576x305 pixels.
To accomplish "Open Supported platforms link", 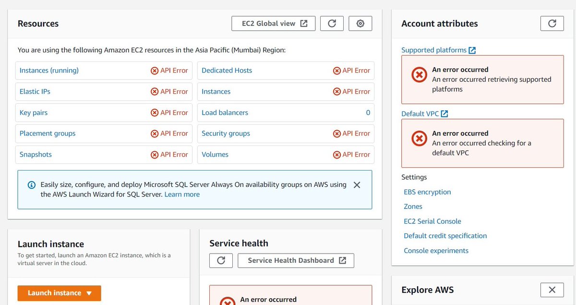I will pyautogui.click(x=438, y=50).
